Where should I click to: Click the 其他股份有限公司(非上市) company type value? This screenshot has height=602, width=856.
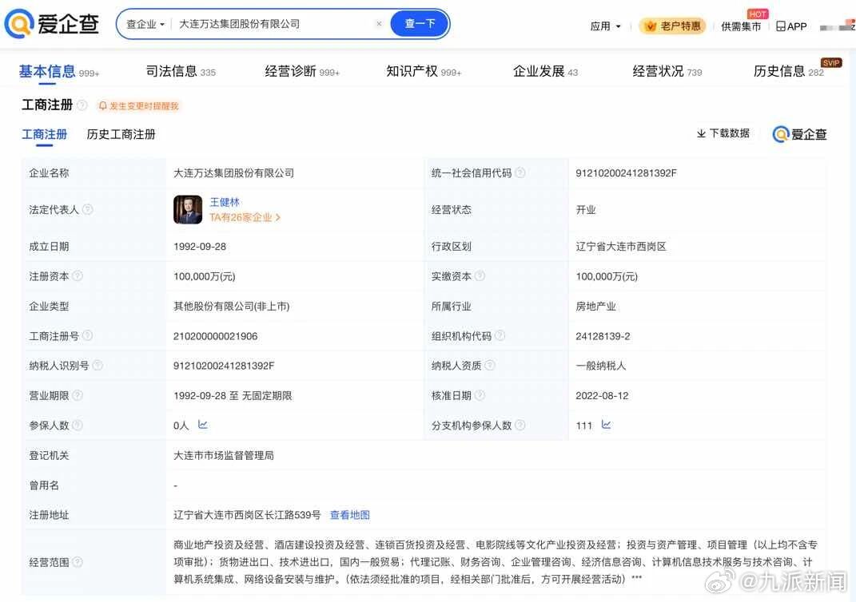coord(232,307)
